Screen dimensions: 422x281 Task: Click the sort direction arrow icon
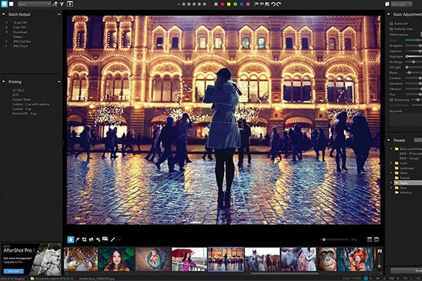(x=56, y=4)
